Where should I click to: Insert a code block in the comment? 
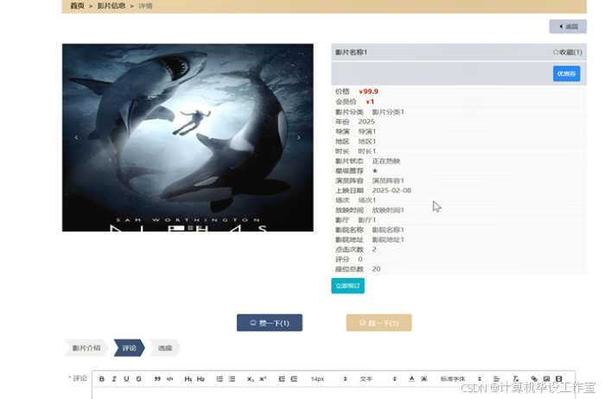[169, 379]
